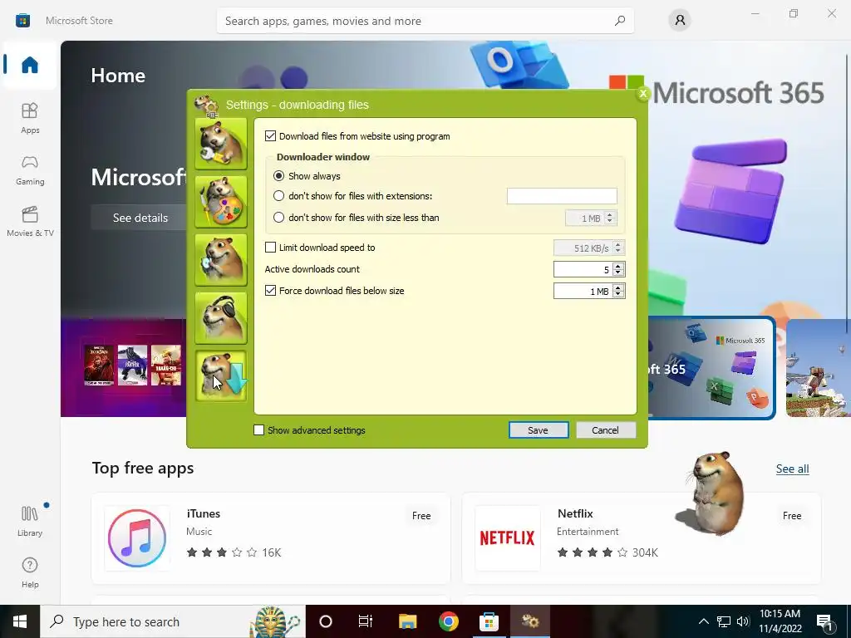Open Apps section in Microsoft Store
The image size is (851, 638).
(x=30, y=118)
